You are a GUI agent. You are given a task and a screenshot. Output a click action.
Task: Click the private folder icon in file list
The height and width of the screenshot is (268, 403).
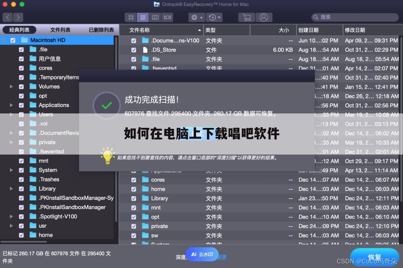(x=145, y=226)
